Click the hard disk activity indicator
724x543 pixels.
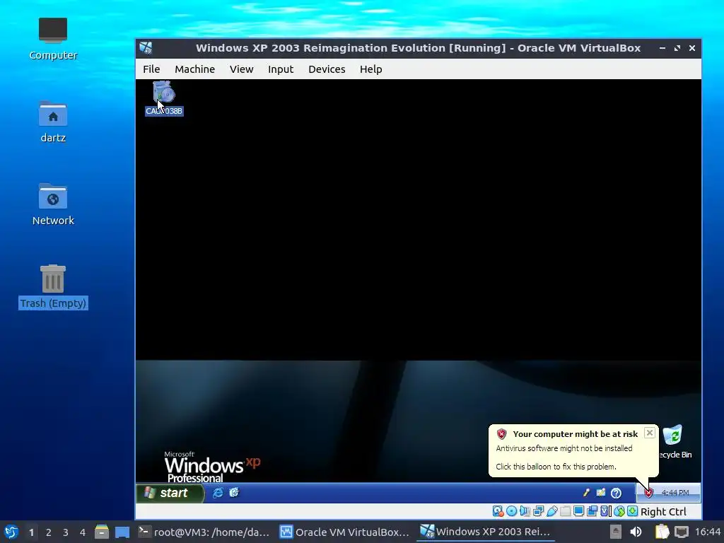point(498,511)
